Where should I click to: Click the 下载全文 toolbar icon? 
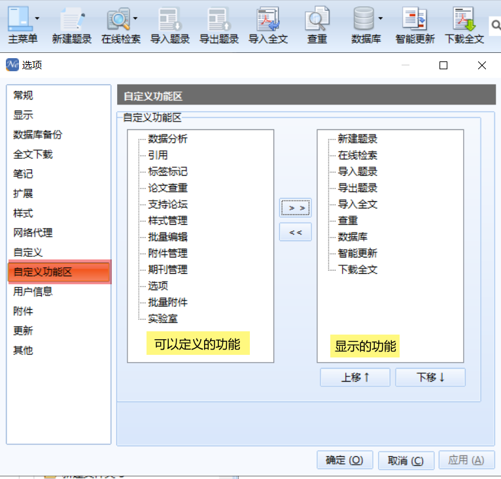pos(464,18)
